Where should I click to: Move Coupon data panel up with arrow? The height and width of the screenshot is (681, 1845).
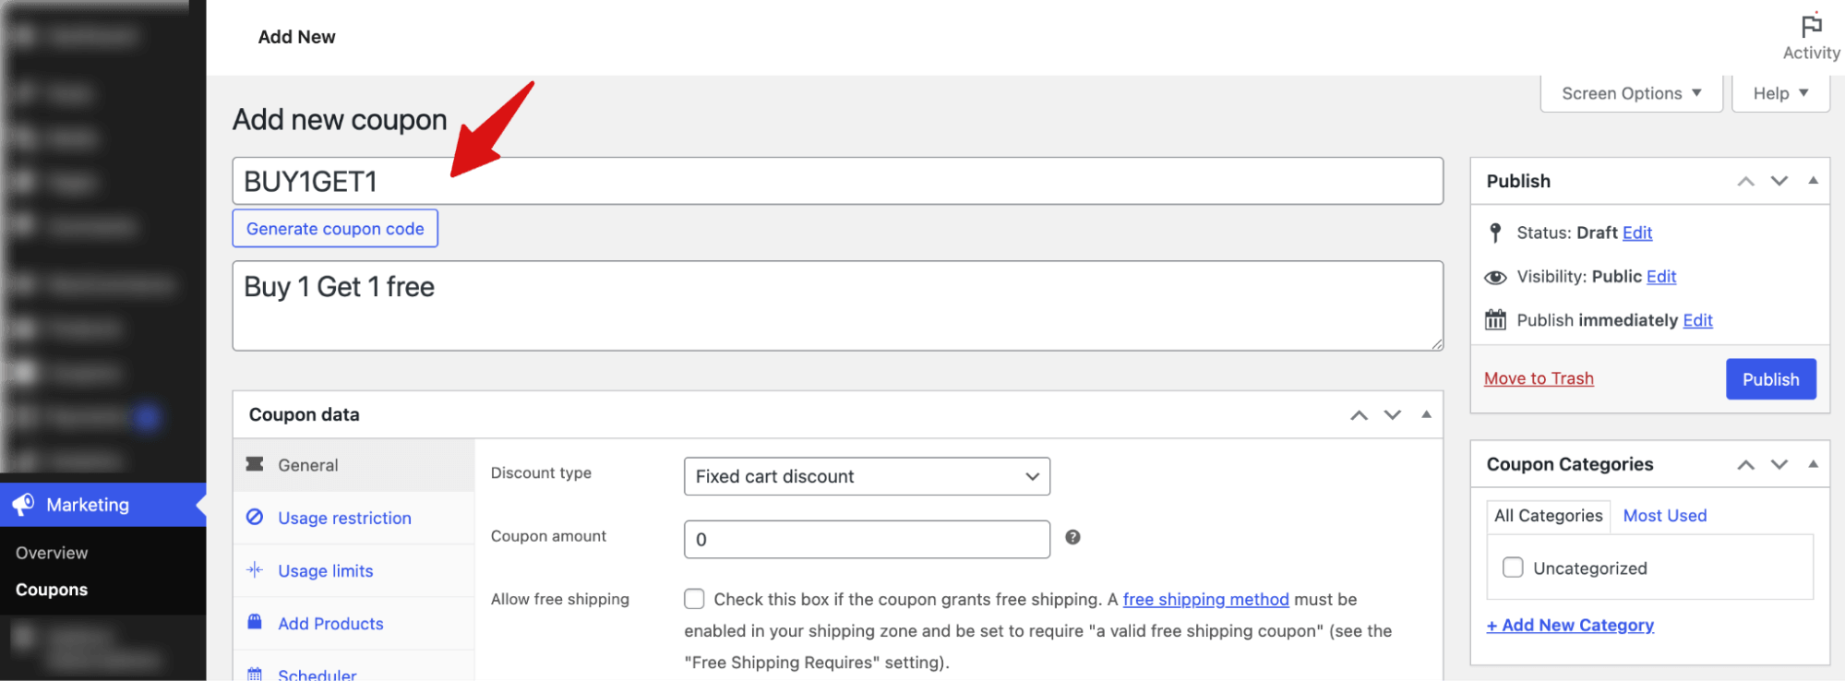point(1359,415)
